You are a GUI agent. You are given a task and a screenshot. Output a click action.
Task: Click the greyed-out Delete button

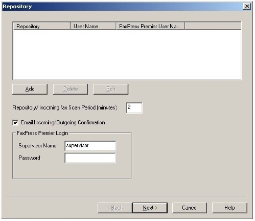click(71, 89)
